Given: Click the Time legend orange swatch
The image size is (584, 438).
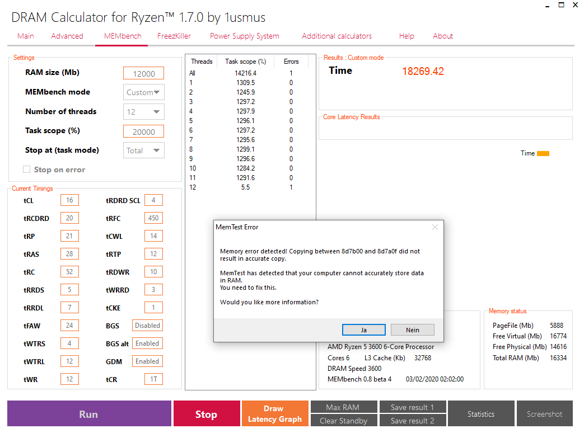Looking at the screenshot, I should click(x=543, y=153).
